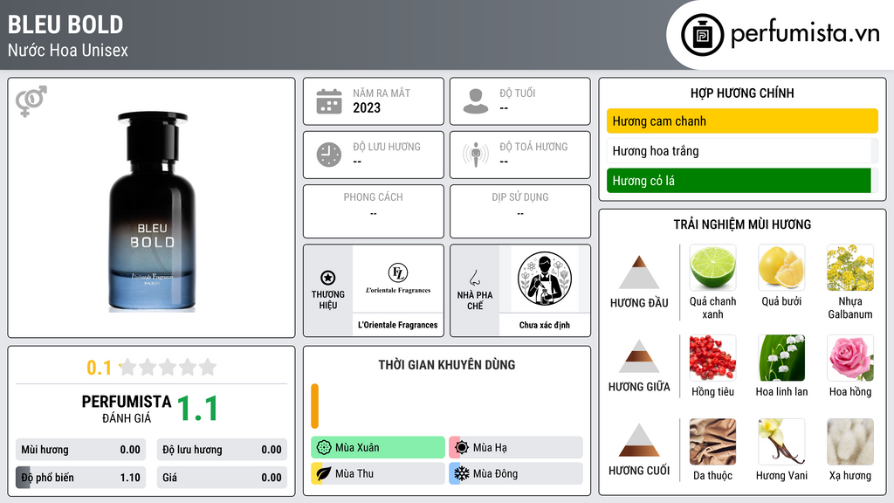Open the L'Orientale Fragrances brand link

(x=398, y=325)
